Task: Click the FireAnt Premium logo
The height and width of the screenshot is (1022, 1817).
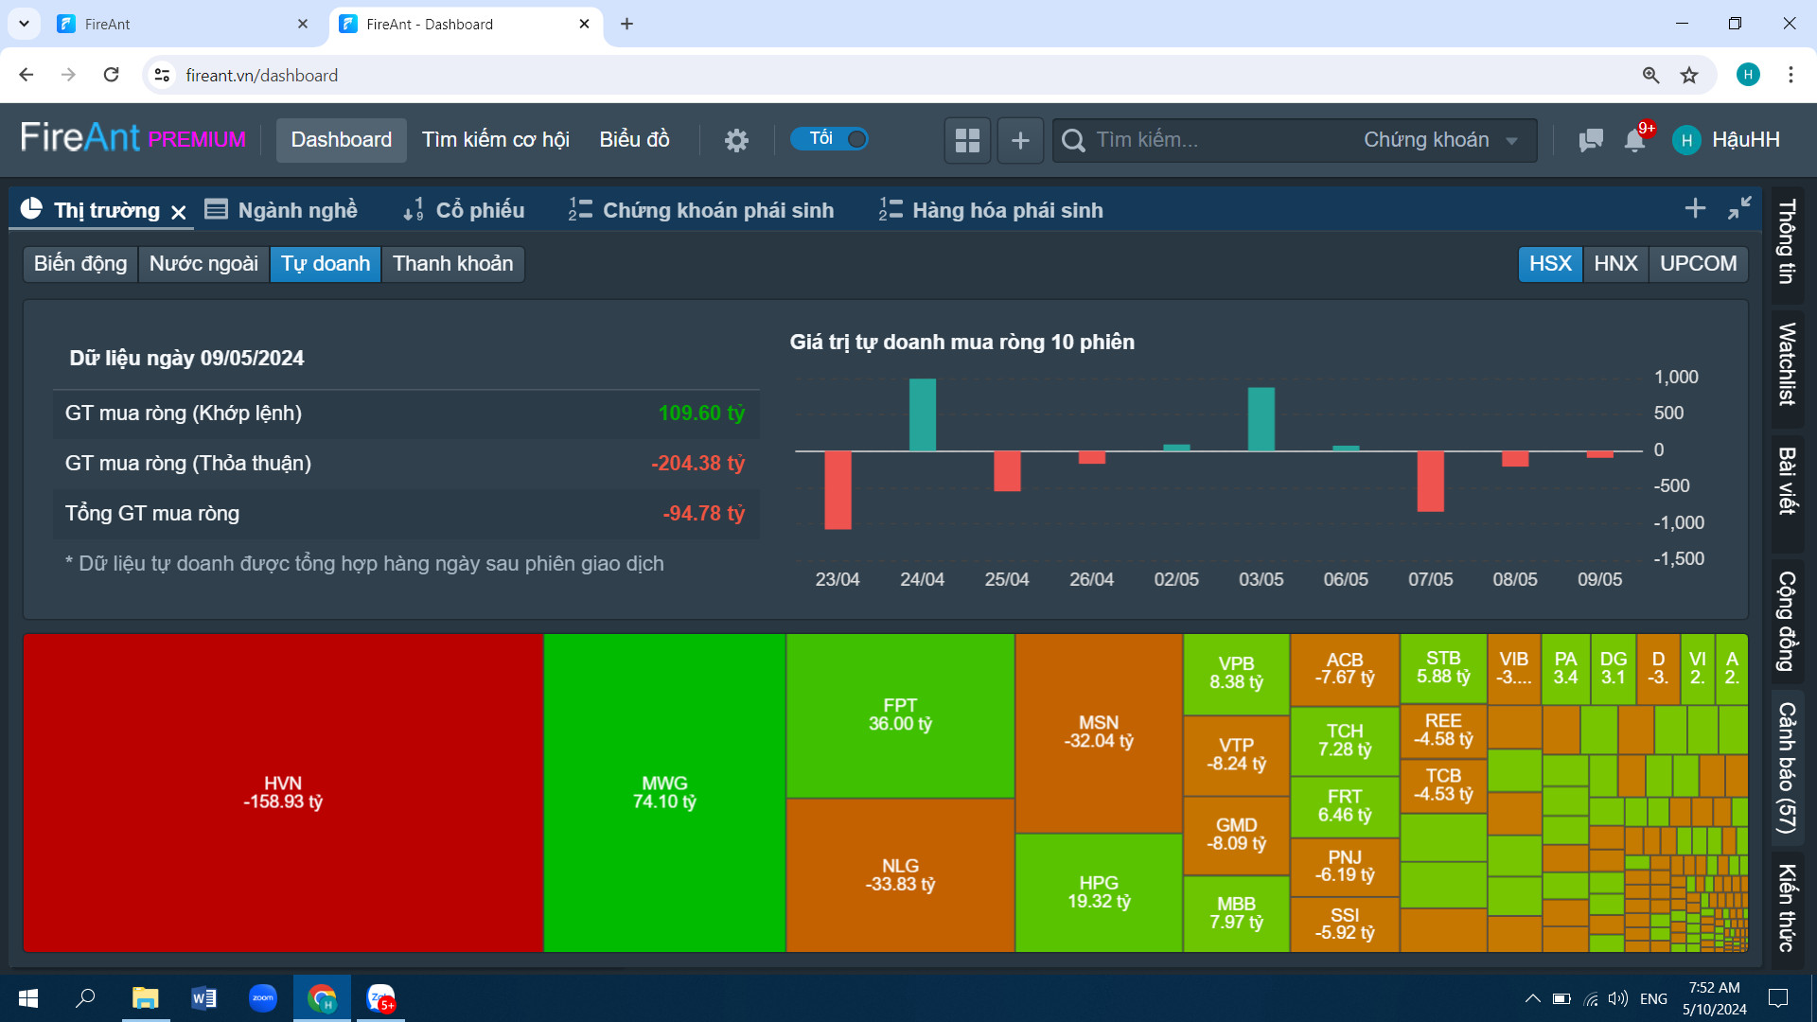Action: tap(132, 138)
